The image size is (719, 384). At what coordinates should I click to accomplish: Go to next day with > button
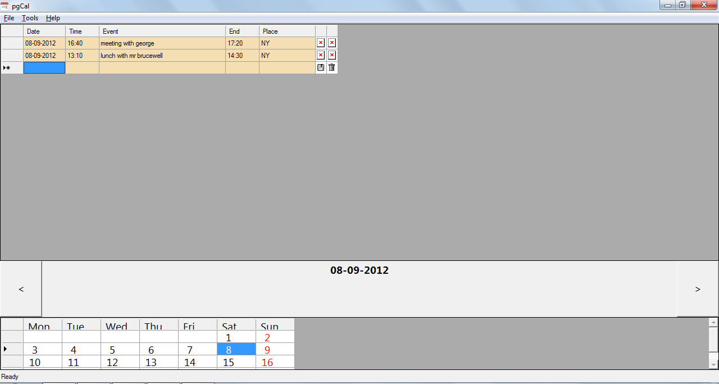point(698,289)
